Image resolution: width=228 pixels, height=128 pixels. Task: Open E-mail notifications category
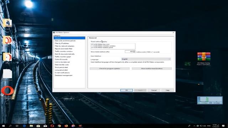pos(62,73)
